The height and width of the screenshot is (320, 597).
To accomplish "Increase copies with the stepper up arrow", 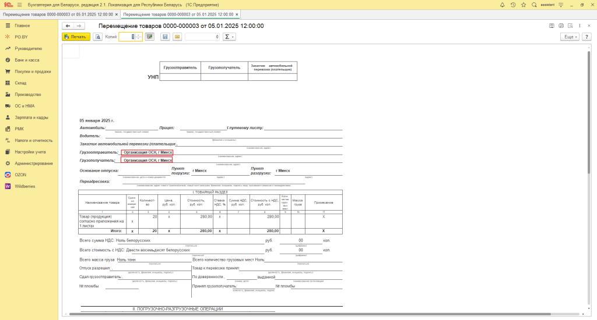I will (139, 35).
